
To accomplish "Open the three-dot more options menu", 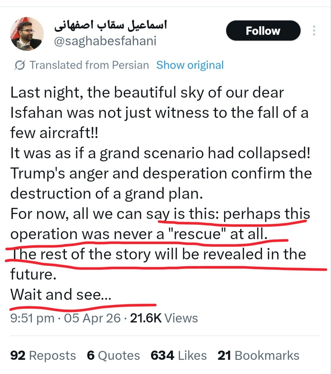I will coord(314,31).
